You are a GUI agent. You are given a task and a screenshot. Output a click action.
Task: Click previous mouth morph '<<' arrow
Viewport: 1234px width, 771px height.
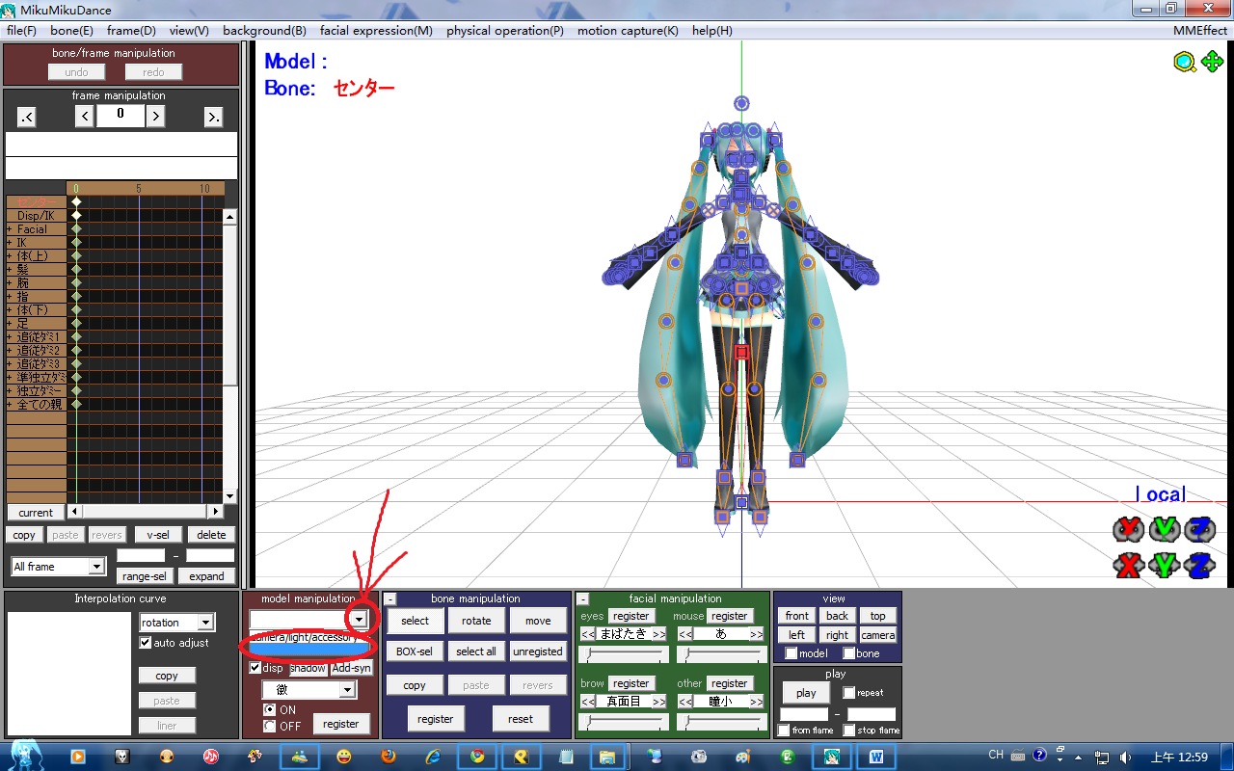685,634
